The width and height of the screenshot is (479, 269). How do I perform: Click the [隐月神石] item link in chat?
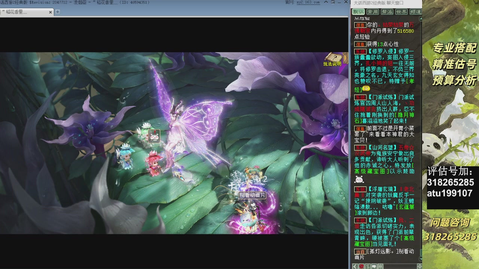click(384, 117)
